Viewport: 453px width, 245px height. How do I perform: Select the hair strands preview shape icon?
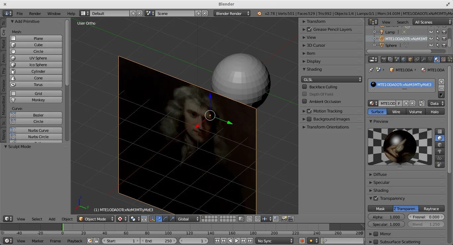pos(440,158)
